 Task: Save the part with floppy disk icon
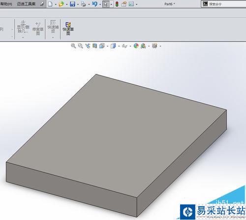(72, 4)
